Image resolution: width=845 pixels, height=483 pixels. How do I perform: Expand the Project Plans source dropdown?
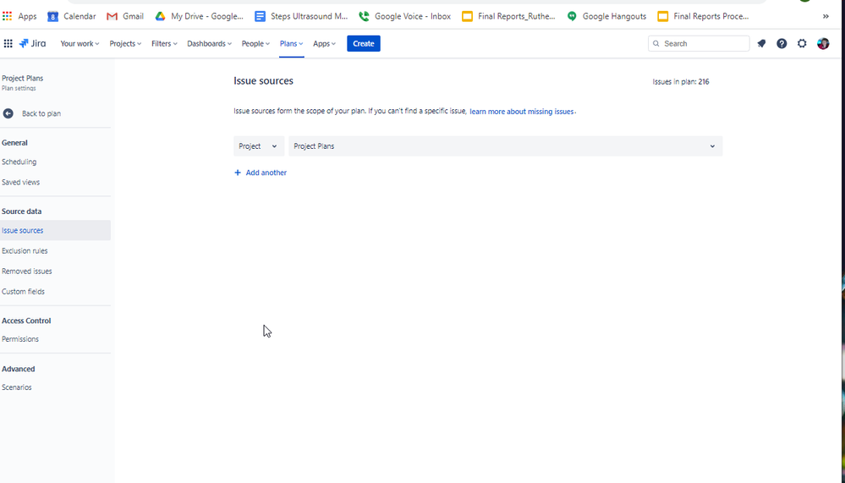tap(506, 146)
